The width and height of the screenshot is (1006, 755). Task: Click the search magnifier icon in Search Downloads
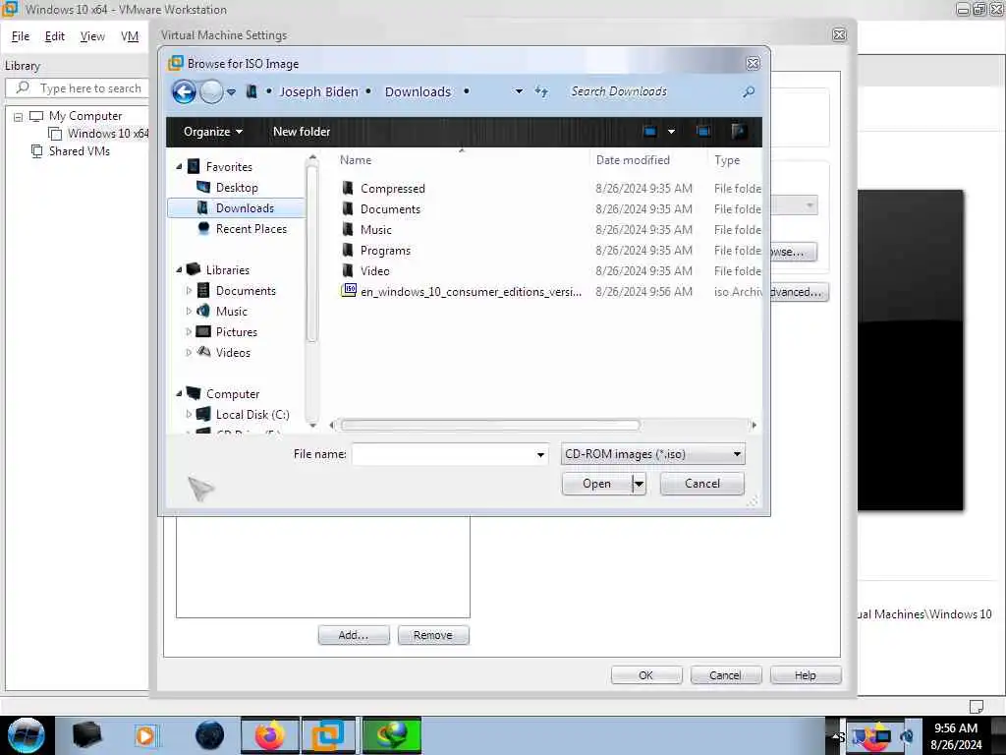[x=748, y=91]
